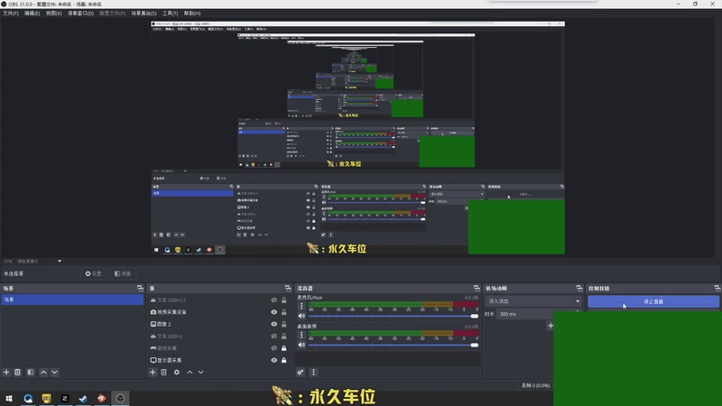Show the 游戏采集 source
Viewport: 722px width, 406px height.
(274, 348)
